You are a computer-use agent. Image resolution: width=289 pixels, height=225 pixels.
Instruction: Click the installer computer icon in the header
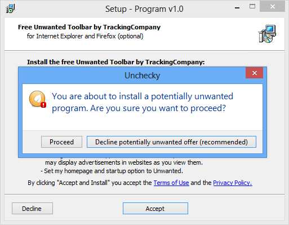point(267,34)
